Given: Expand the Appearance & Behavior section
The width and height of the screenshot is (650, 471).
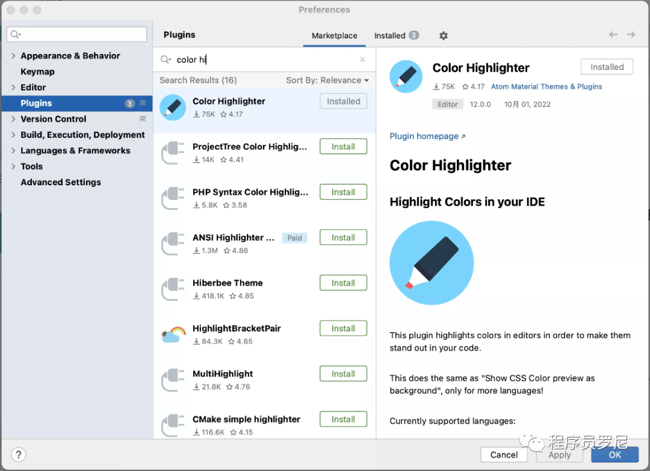Looking at the screenshot, I should coord(13,55).
